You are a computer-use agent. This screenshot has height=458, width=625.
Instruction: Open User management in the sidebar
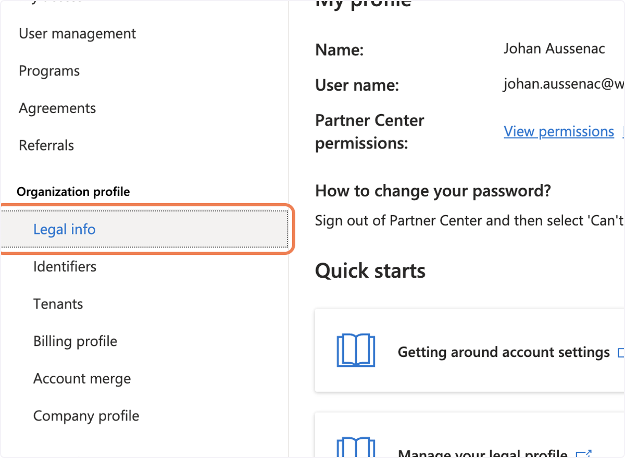point(77,34)
